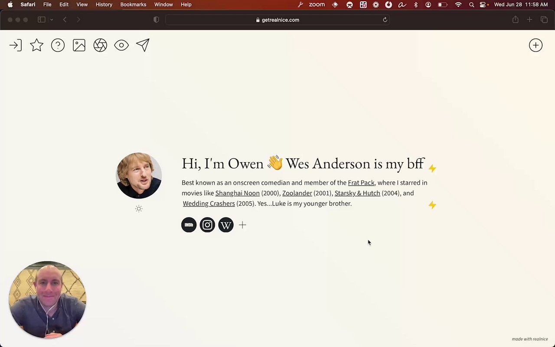Open the IMDb social icon

pos(189,225)
